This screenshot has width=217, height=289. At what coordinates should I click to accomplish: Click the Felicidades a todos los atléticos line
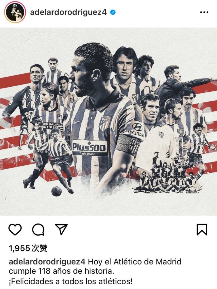(71, 281)
